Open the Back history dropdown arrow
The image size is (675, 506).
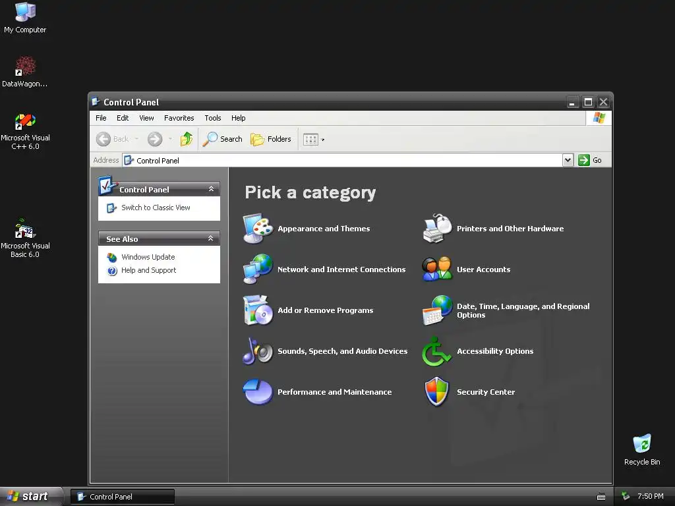pyautogui.click(x=137, y=139)
